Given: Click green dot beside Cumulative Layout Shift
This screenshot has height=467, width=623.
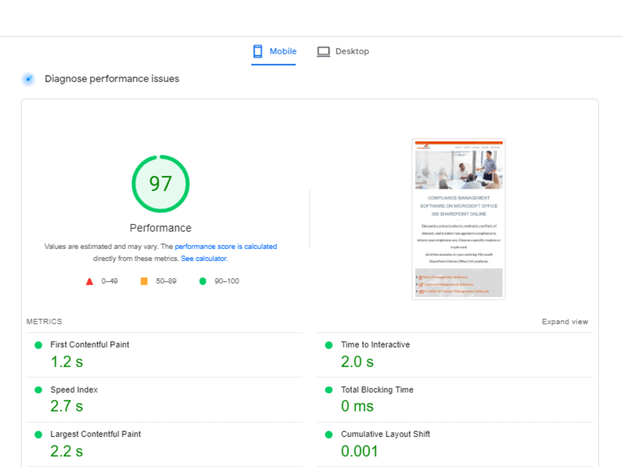Looking at the screenshot, I should (x=328, y=435).
